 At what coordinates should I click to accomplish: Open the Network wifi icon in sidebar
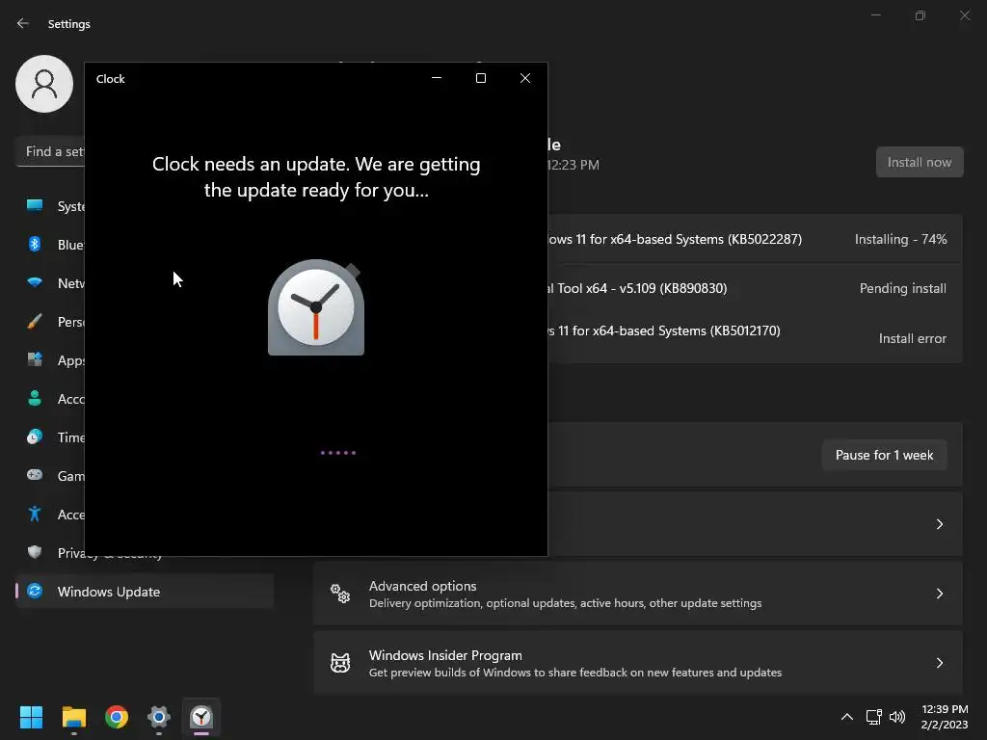(35, 282)
